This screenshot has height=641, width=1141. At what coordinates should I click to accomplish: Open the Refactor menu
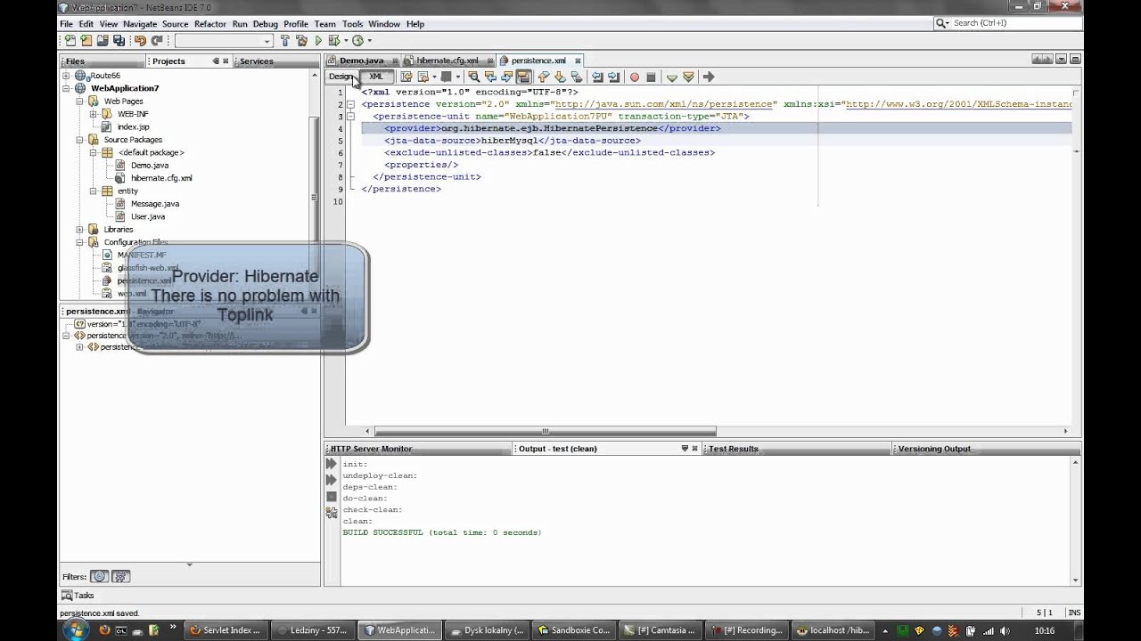click(210, 24)
